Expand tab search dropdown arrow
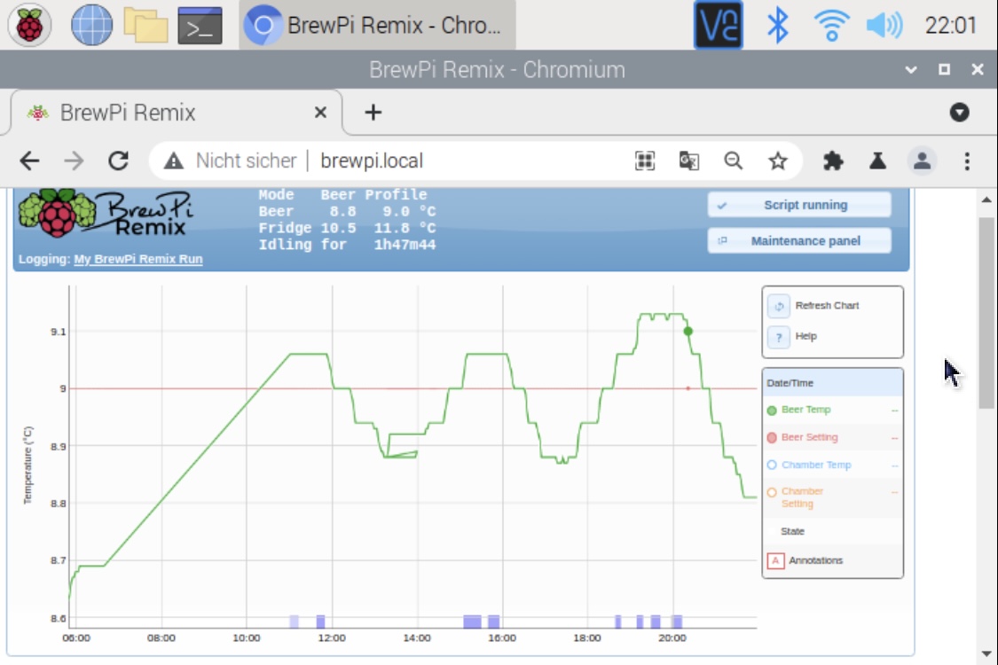998x665 pixels. 959,113
